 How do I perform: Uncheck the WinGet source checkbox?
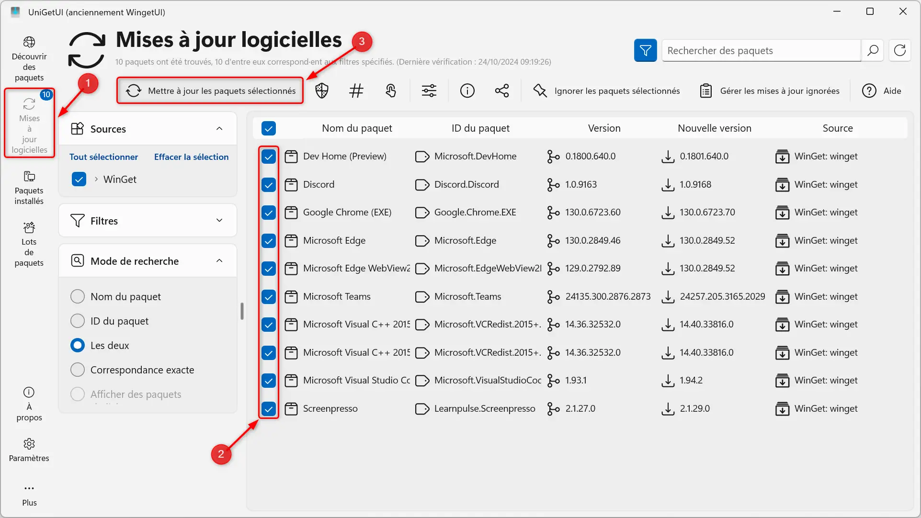(x=79, y=179)
